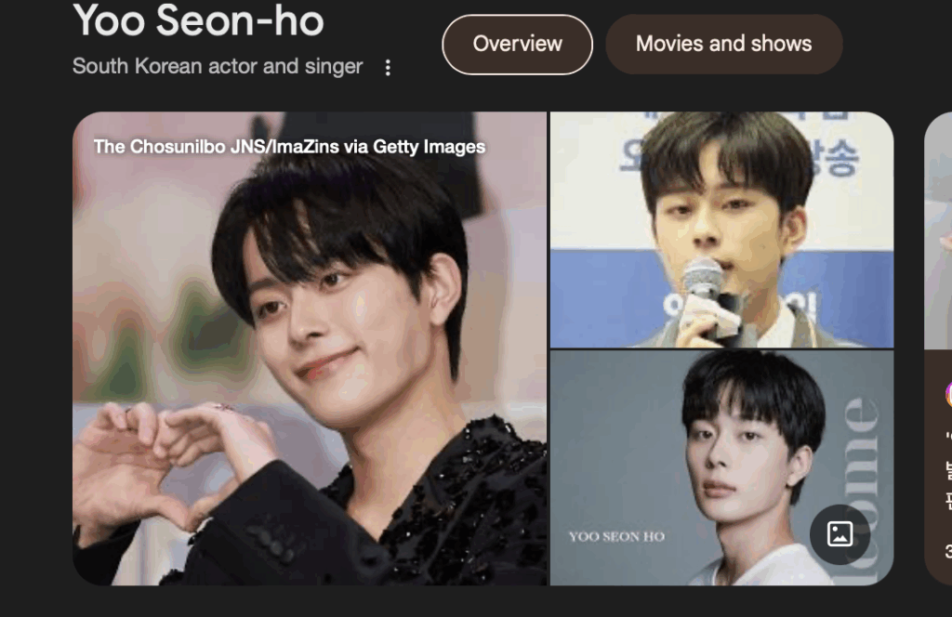
Task: Click the image gallery icon button
Action: [840, 534]
